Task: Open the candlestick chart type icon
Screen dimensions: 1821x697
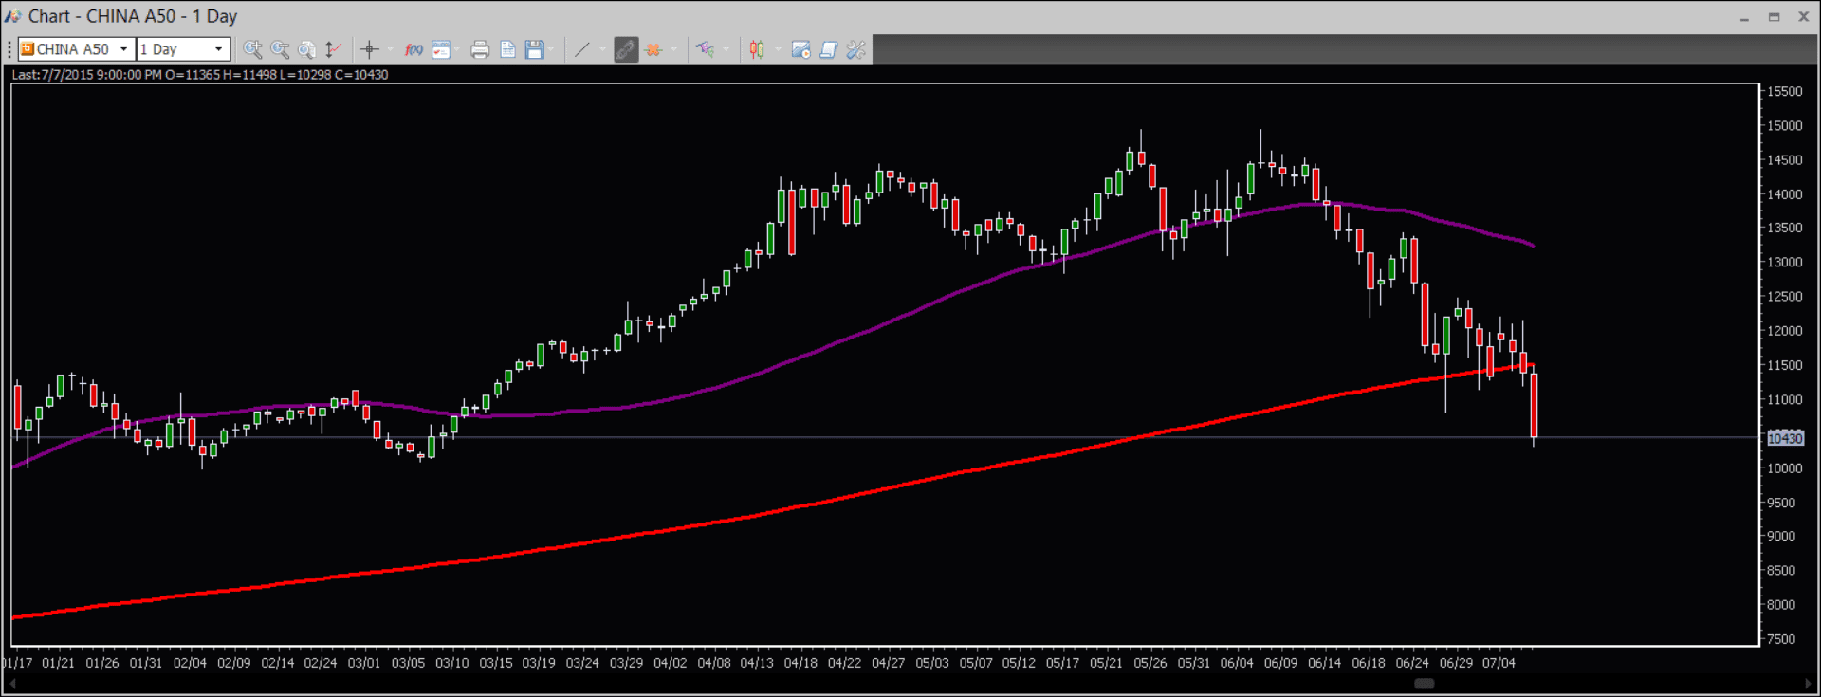Action: [x=757, y=49]
